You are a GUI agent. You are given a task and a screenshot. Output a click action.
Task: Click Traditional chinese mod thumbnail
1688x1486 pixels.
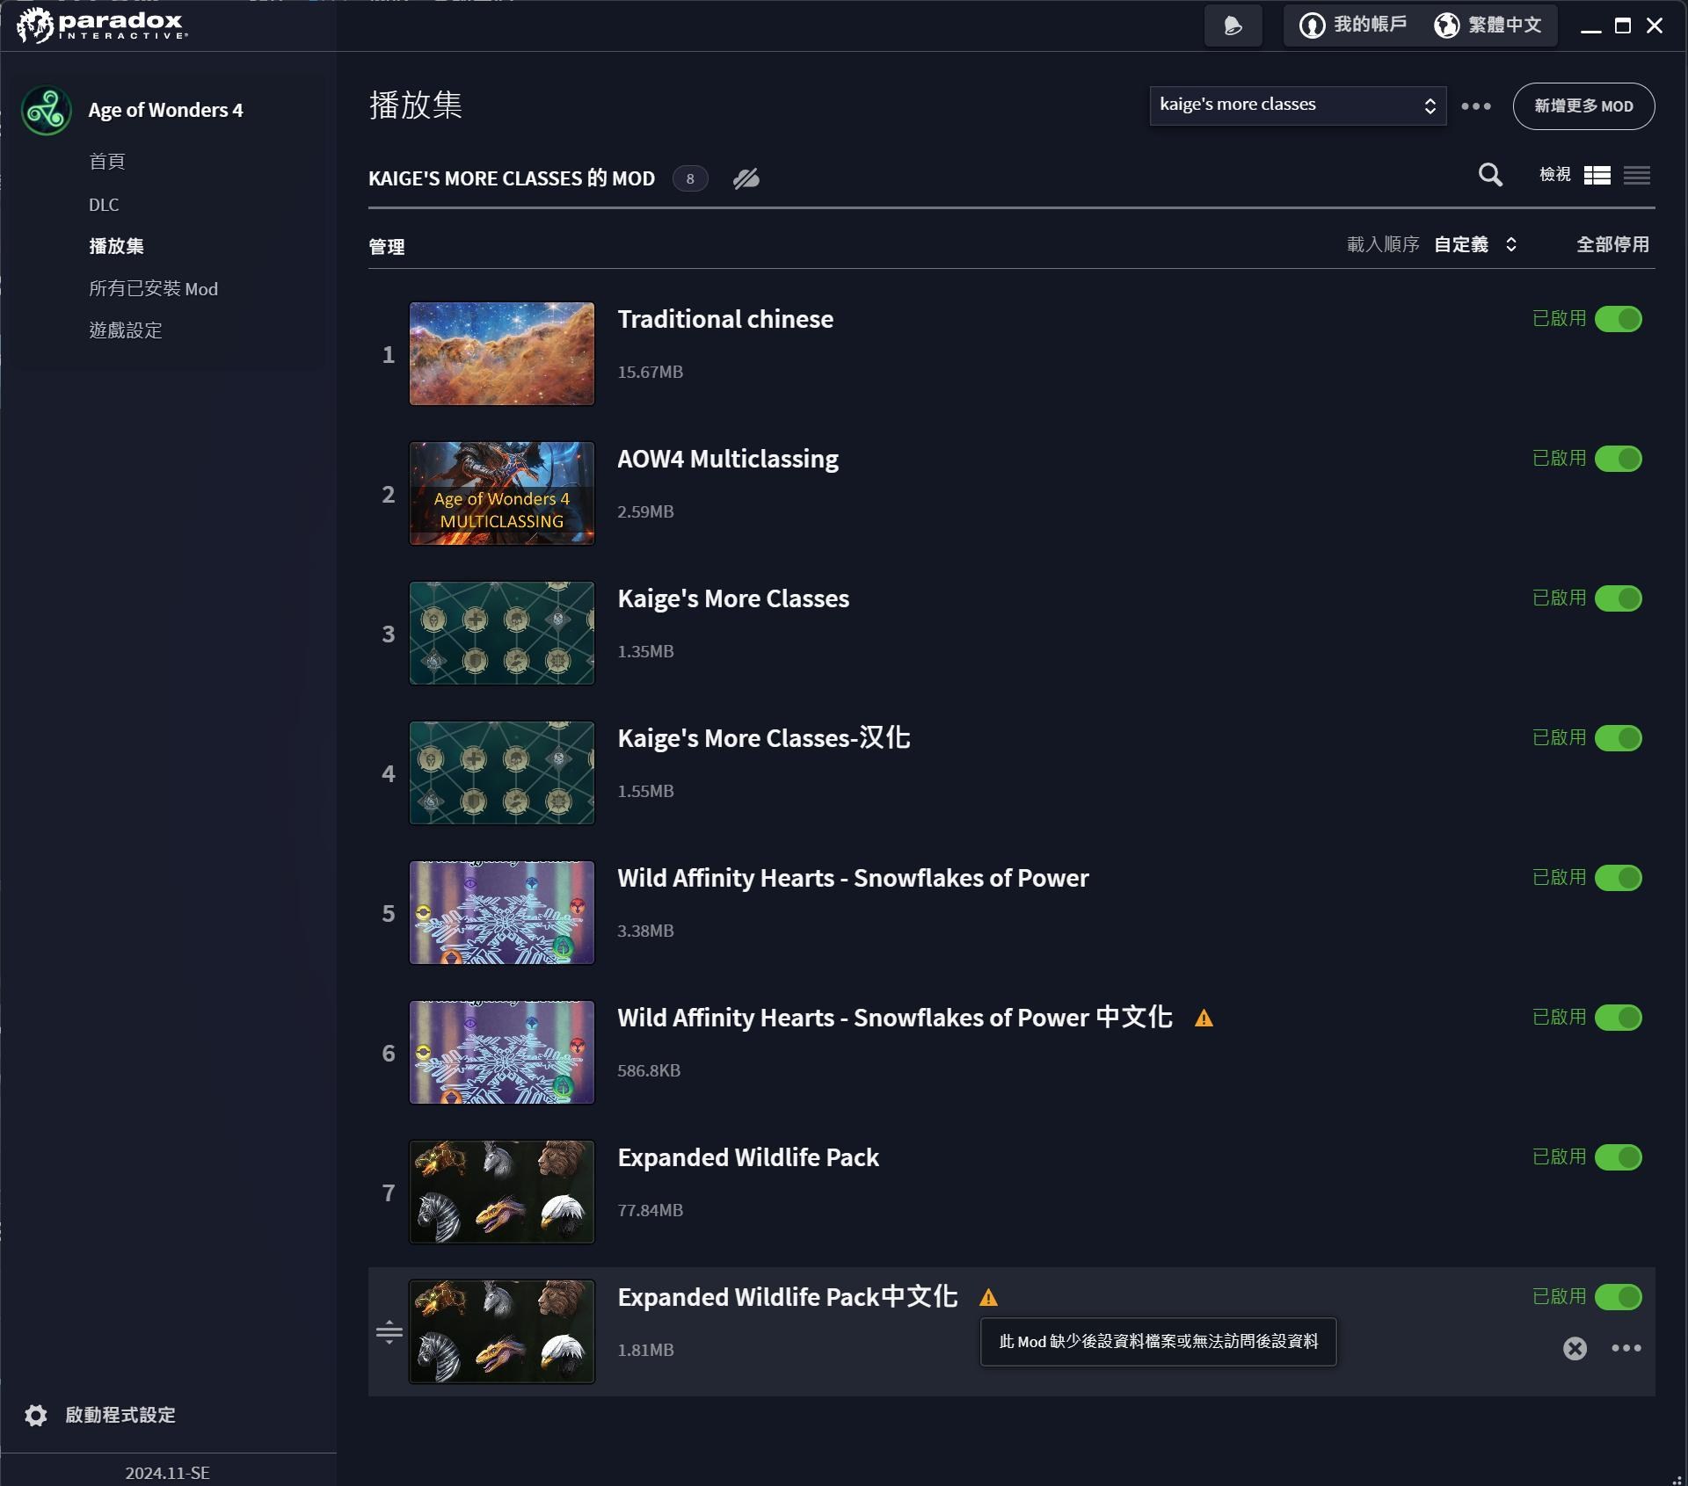coord(502,354)
